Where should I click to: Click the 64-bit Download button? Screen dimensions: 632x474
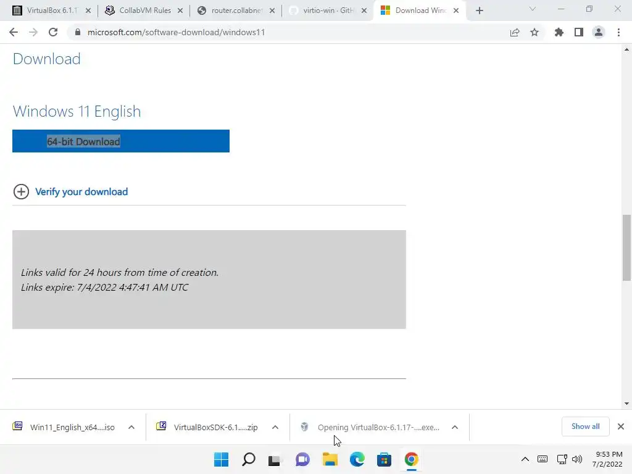tap(121, 141)
